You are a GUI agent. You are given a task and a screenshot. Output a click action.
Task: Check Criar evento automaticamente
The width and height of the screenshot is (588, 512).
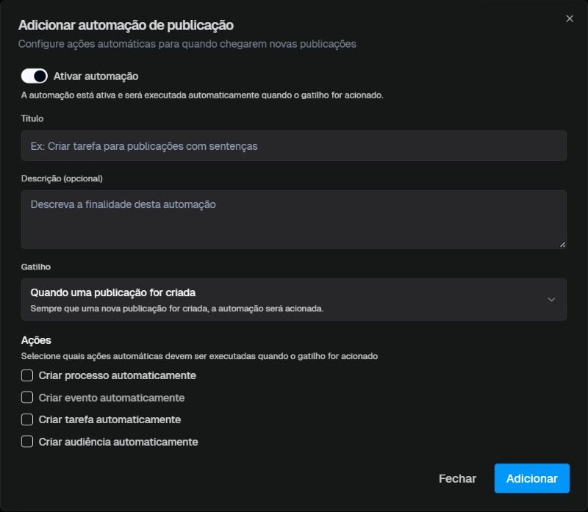coord(27,397)
